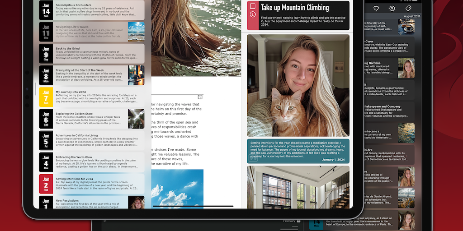
Task: Select the Jan 5 Fri date badge
Action: [46, 141]
